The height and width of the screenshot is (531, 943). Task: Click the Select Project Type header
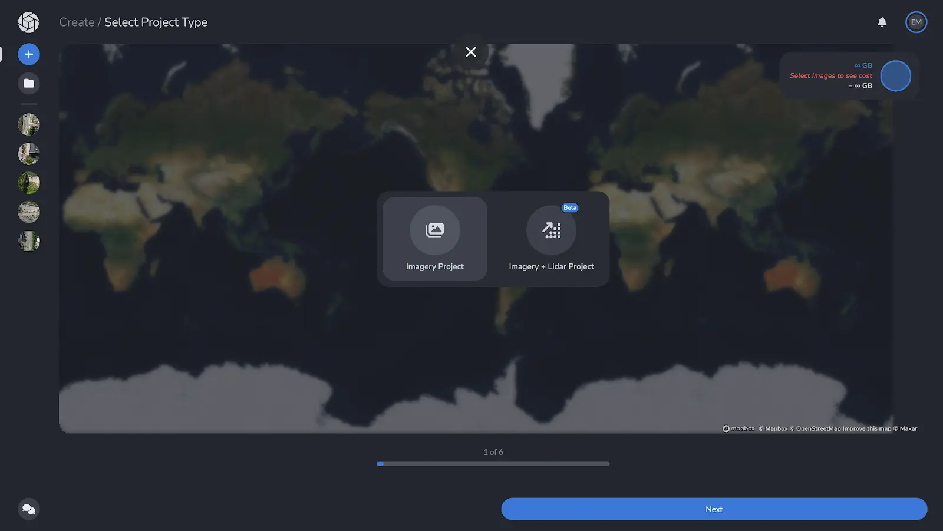click(156, 22)
